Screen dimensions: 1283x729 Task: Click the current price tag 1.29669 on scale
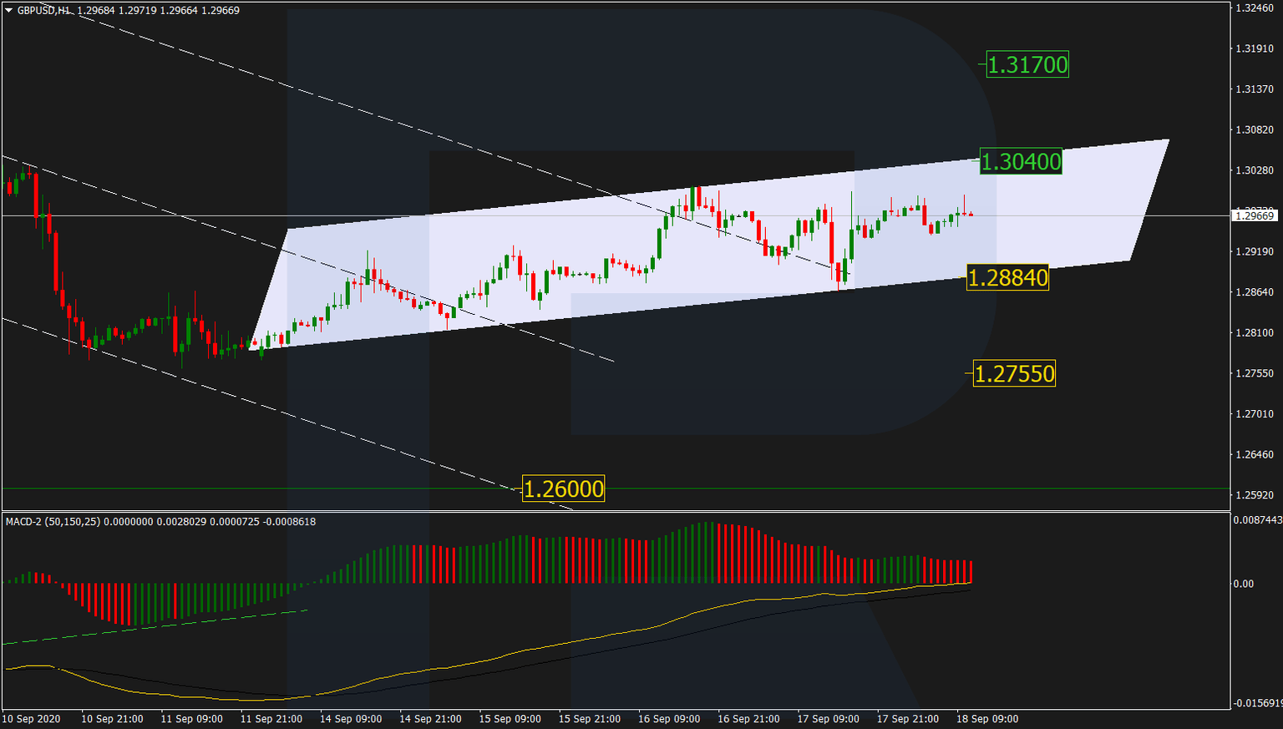pyautogui.click(x=1255, y=216)
